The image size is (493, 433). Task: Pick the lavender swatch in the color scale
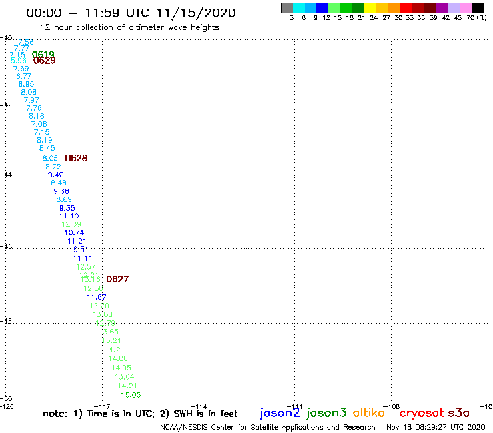pyautogui.click(x=454, y=8)
